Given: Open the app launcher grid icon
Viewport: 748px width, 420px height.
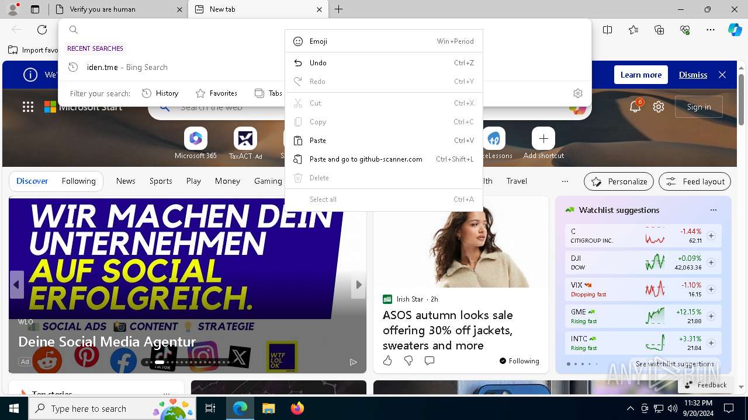Looking at the screenshot, I should tap(28, 107).
